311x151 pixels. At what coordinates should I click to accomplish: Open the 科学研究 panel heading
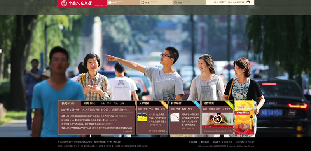[176, 103]
